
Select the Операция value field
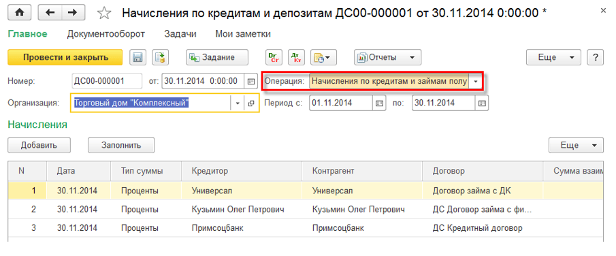[389, 82]
